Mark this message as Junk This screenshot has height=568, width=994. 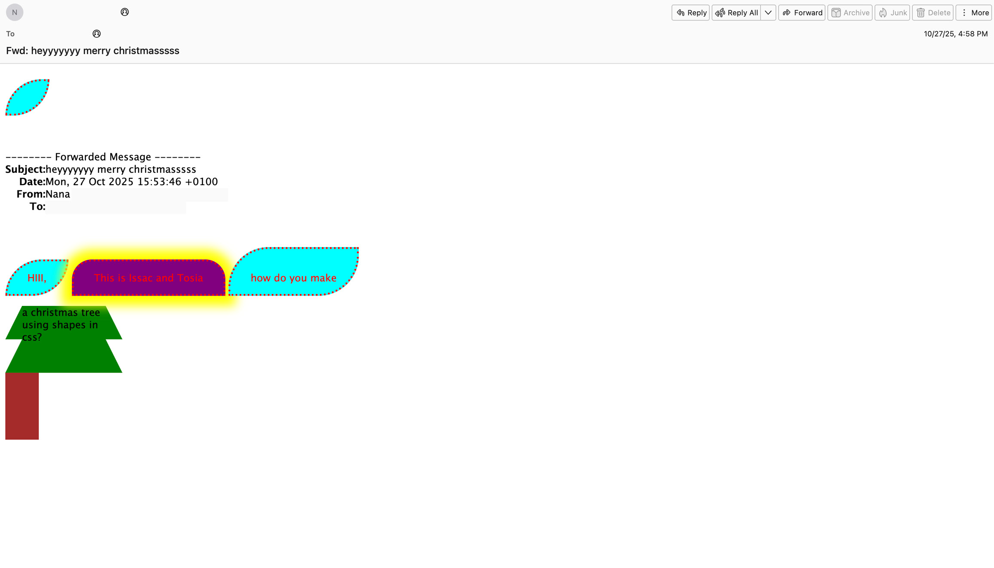[x=892, y=13]
